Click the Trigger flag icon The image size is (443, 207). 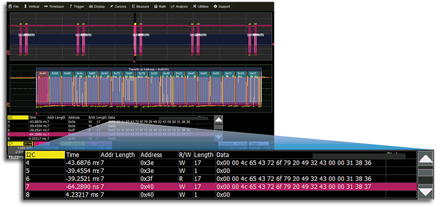click(72, 7)
